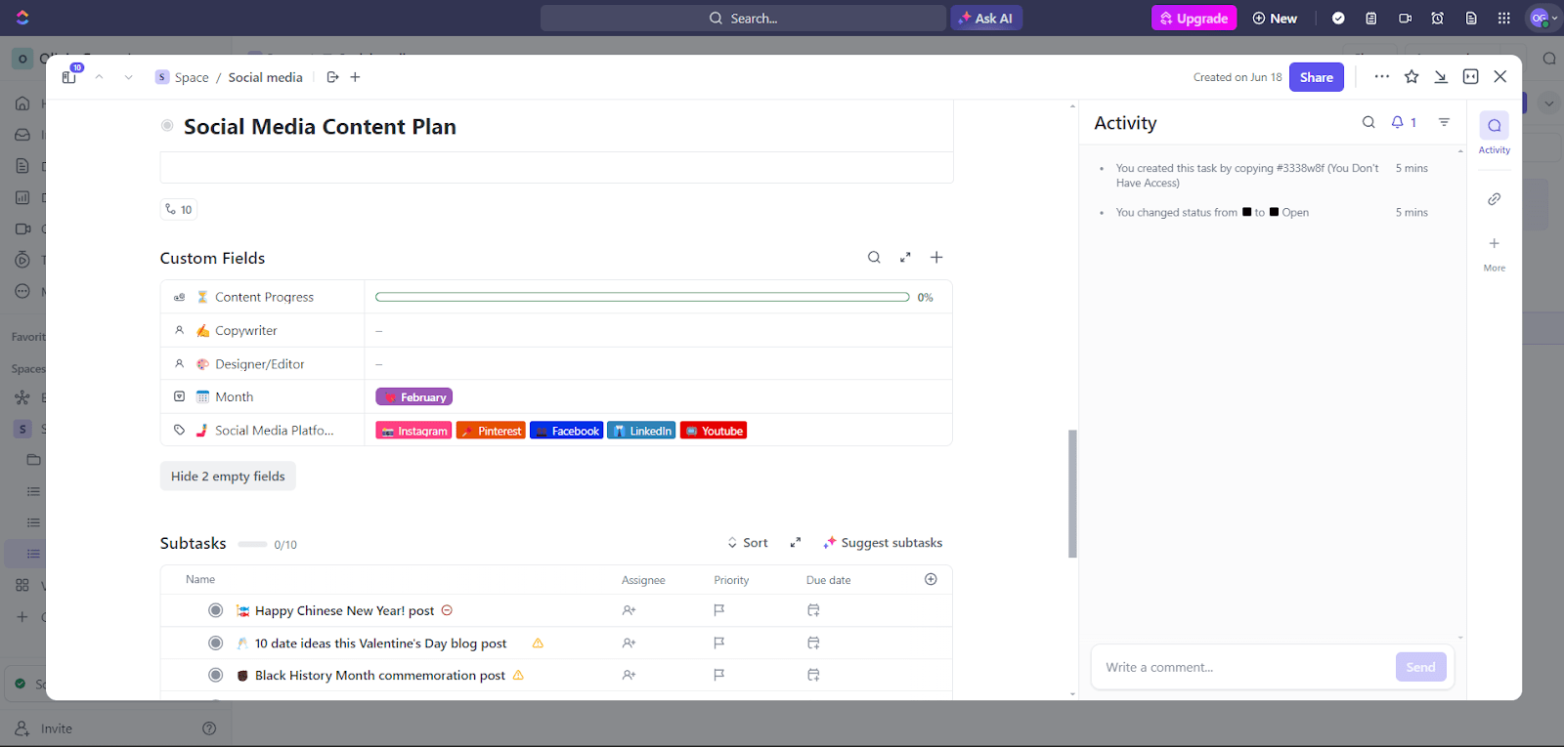
Task: Toggle the task status circle beside title
Action: 167,126
